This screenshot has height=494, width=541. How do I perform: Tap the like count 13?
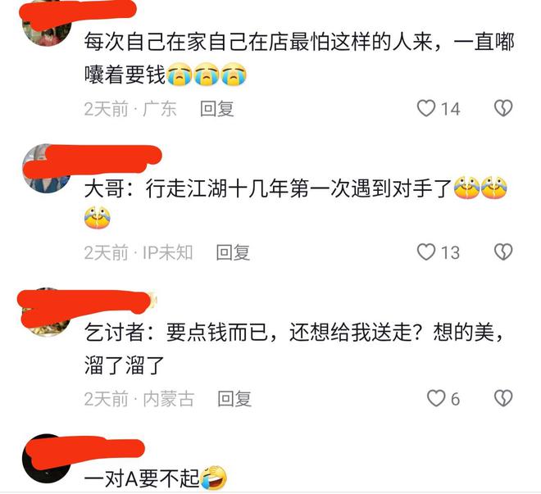451,252
